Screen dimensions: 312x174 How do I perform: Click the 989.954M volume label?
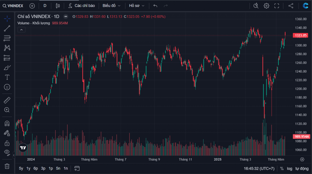pyautogui.click(x=301, y=137)
